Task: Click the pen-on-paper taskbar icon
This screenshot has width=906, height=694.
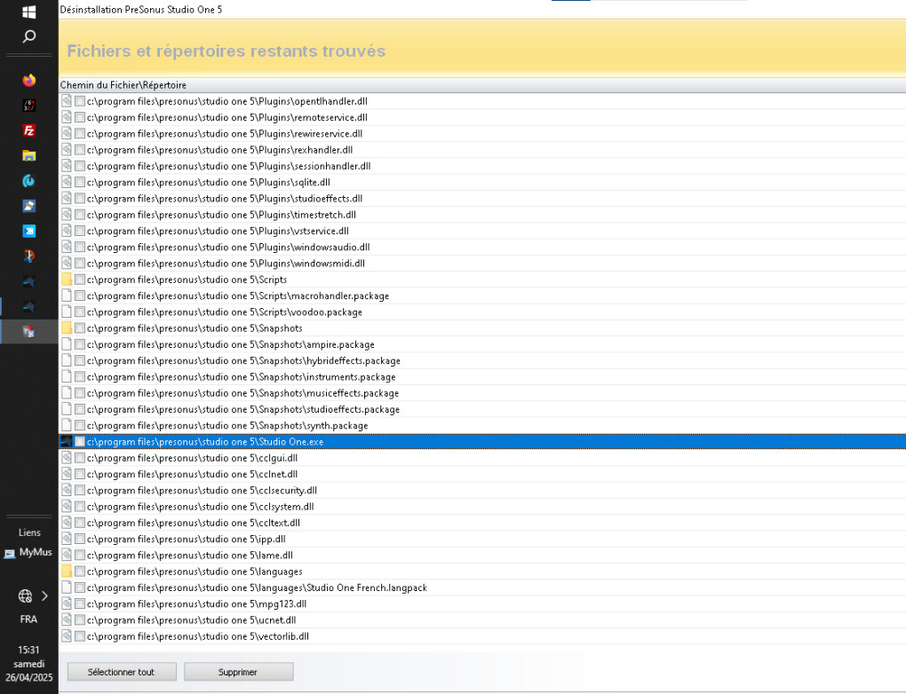Action: point(29,206)
